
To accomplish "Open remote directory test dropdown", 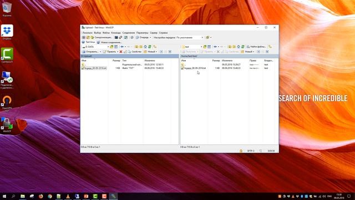I will pyautogui.click(x=192, y=47).
